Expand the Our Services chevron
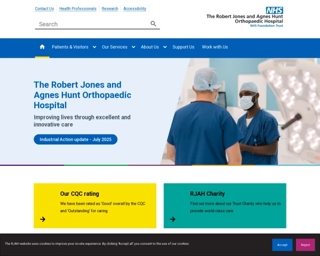This screenshot has width=320, height=256. [x=133, y=47]
